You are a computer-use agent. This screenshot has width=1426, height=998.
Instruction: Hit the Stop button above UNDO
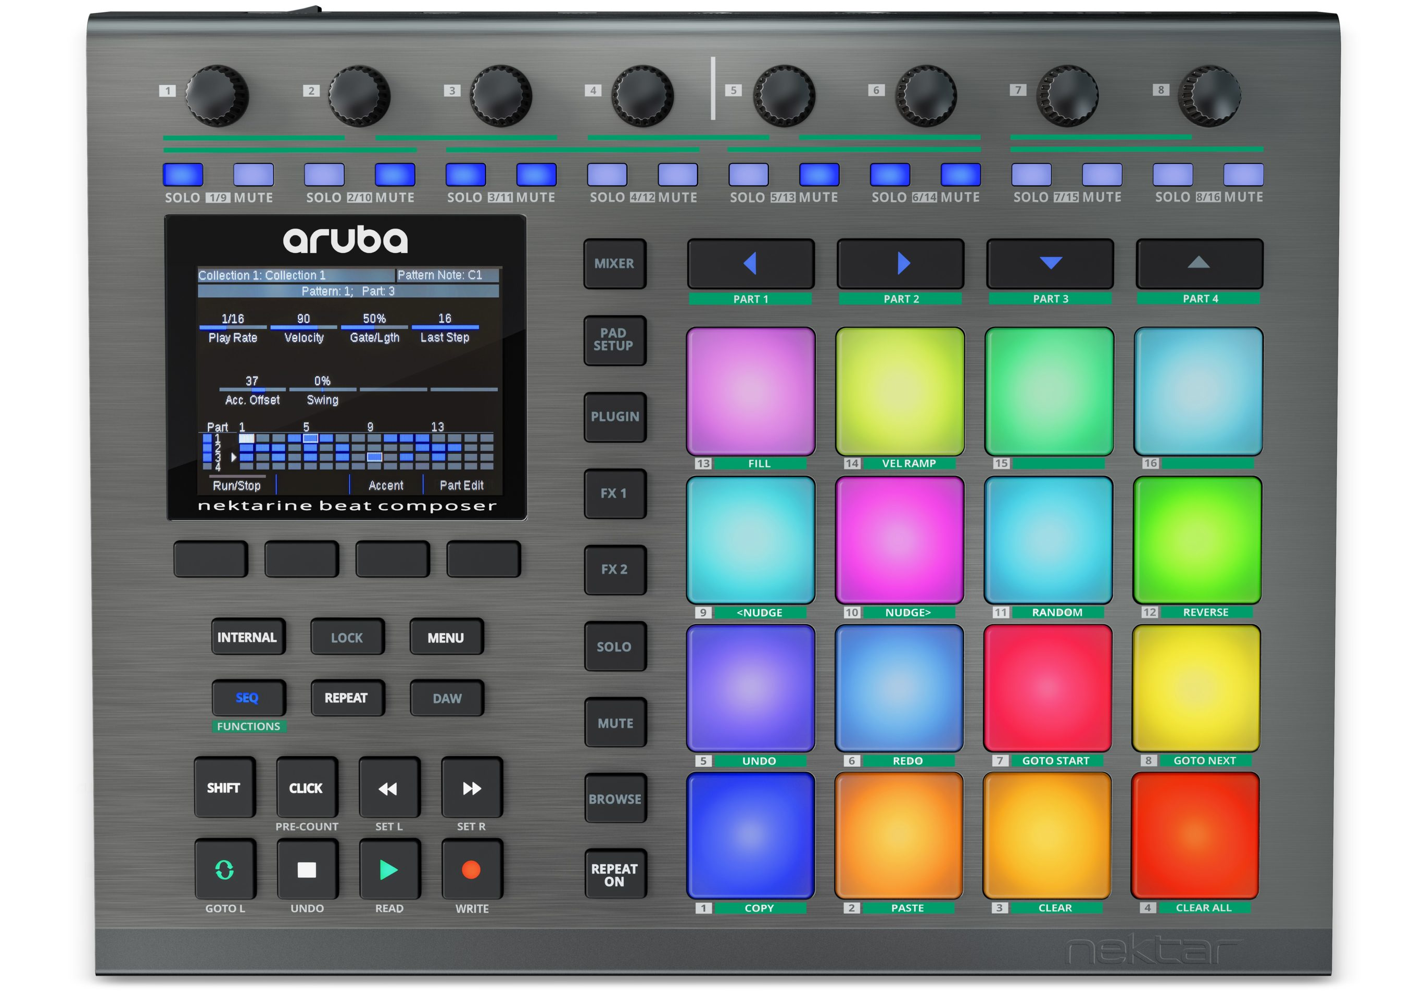(307, 869)
